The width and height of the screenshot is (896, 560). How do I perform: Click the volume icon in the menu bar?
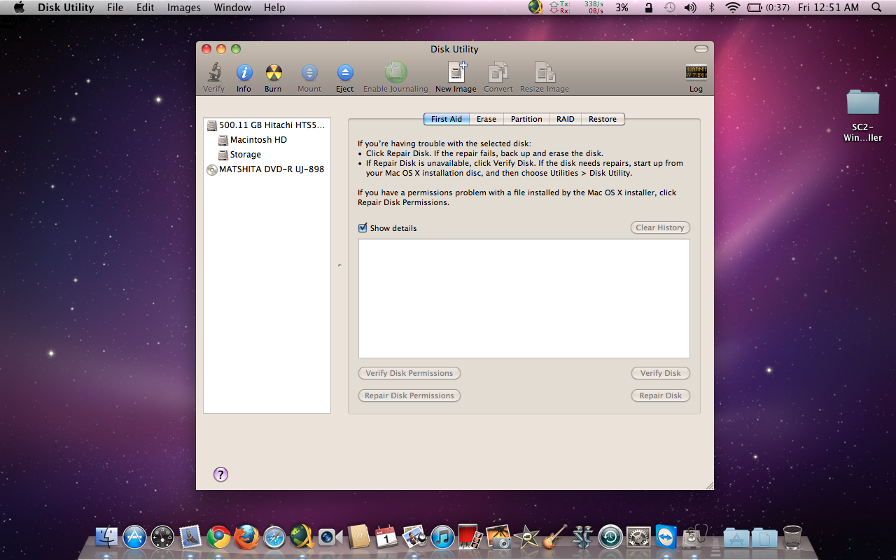pos(690,8)
